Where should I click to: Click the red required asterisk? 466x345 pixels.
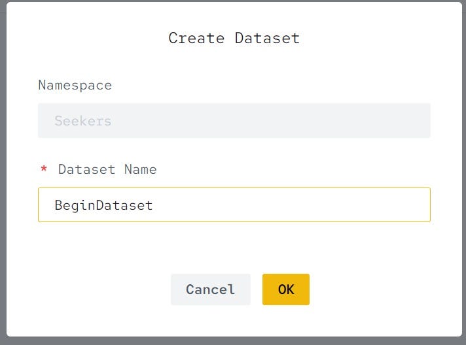[44, 169]
